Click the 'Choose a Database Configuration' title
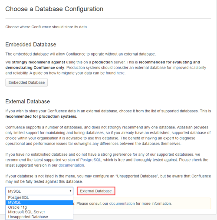Viewport: 217px width, 220px height. point(54,9)
